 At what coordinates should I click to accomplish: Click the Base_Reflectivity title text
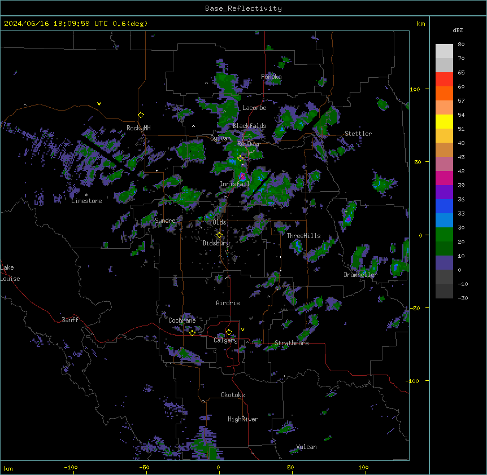[244, 8]
